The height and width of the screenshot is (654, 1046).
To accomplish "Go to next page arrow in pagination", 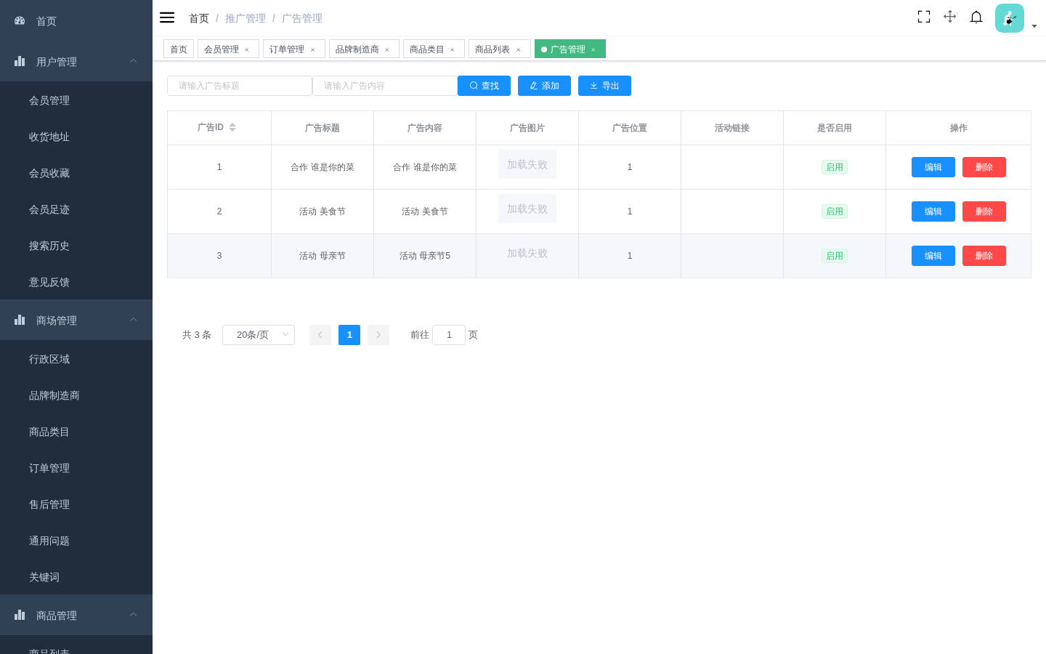I will 378,335.
